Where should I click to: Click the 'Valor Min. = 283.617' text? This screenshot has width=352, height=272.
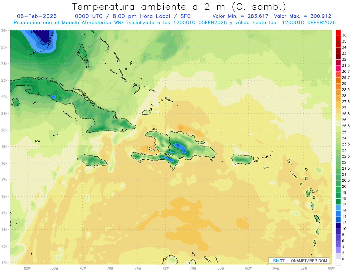point(241,16)
